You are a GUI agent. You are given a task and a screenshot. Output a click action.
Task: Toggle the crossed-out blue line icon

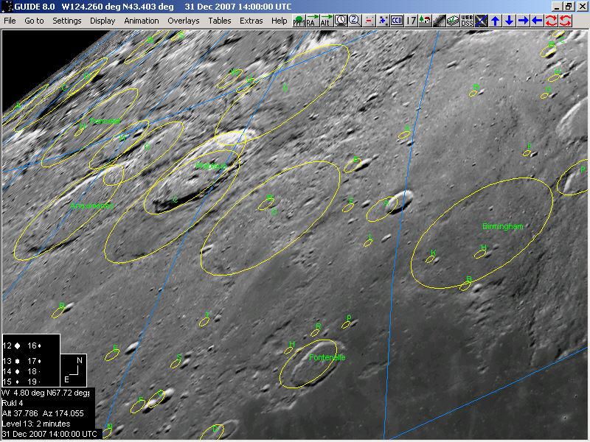point(482,21)
